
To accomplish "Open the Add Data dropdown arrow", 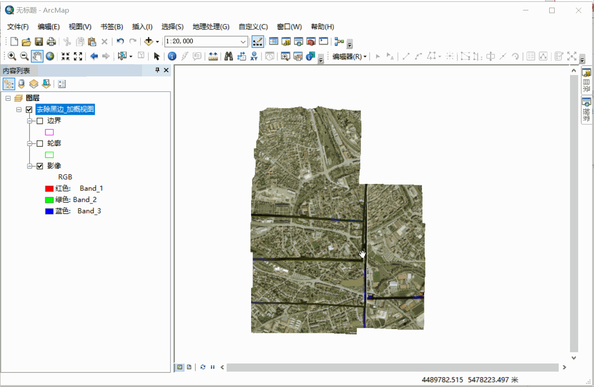I will [157, 42].
